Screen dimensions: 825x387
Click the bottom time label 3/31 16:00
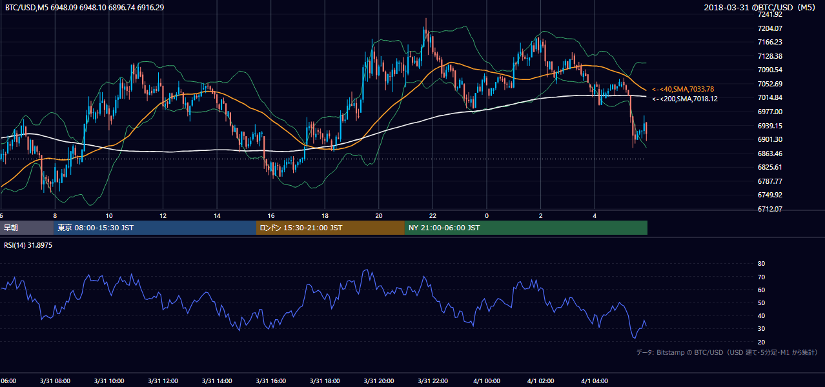pos(271,381)
